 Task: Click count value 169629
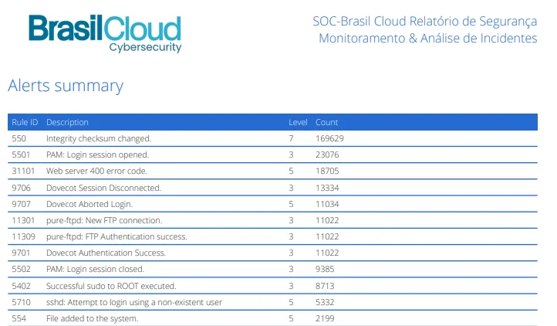329,138
